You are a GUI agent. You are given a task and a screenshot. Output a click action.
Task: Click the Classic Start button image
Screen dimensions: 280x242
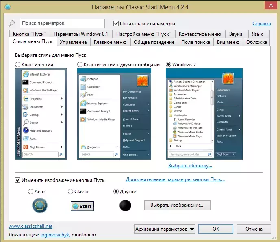click(x=82, y=206)
